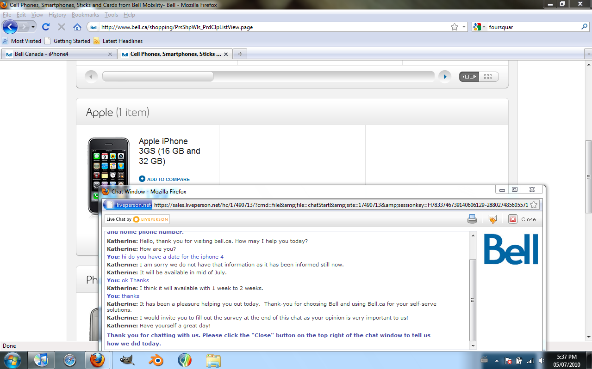This screenshot has width=592, height=369.
Task: Click the main page vertical scrollbar
Action: pyautogui.click(x=588, y=176)
